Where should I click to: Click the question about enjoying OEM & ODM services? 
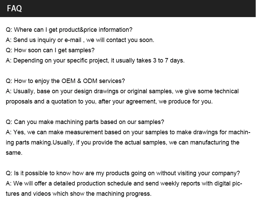coord(65,81)
